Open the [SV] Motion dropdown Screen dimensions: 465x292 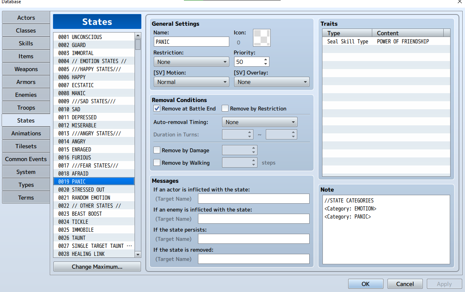[x=191, y=82]
